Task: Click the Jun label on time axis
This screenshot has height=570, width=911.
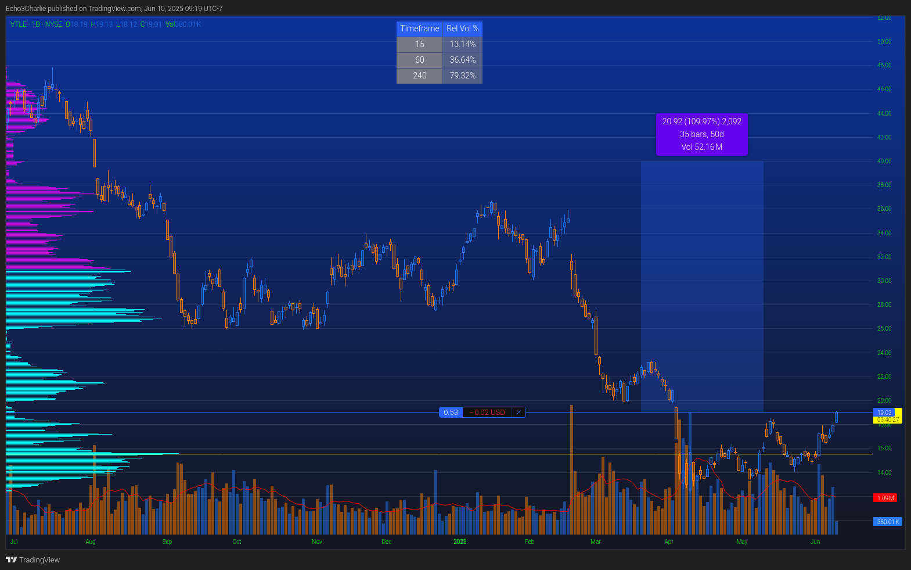Action: pyautogui.click(x=815, y=542)
